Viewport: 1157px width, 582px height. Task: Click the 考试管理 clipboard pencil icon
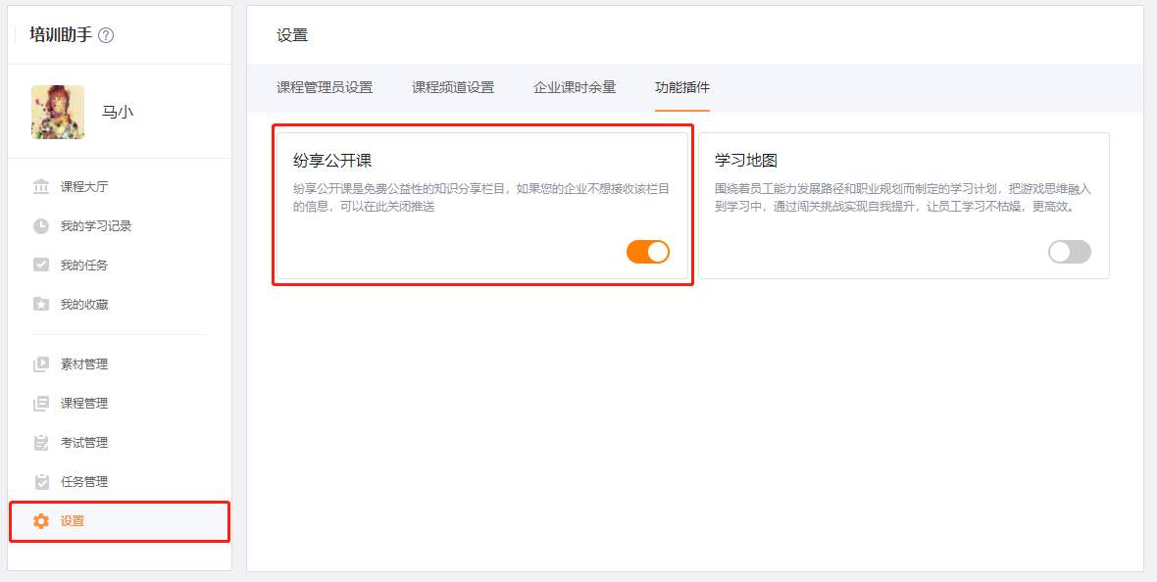41,443
